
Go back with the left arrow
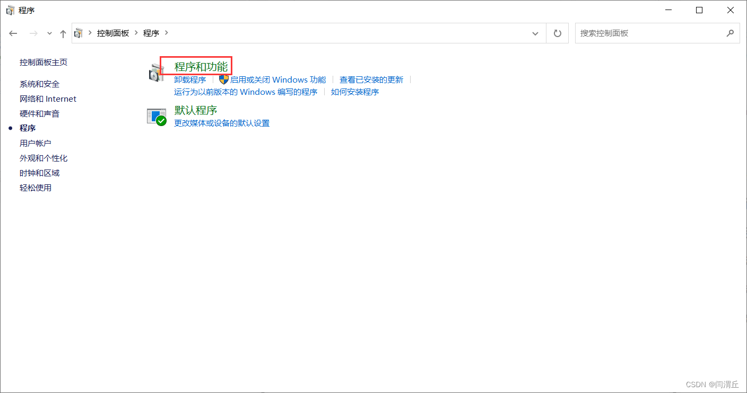[13, 33]
